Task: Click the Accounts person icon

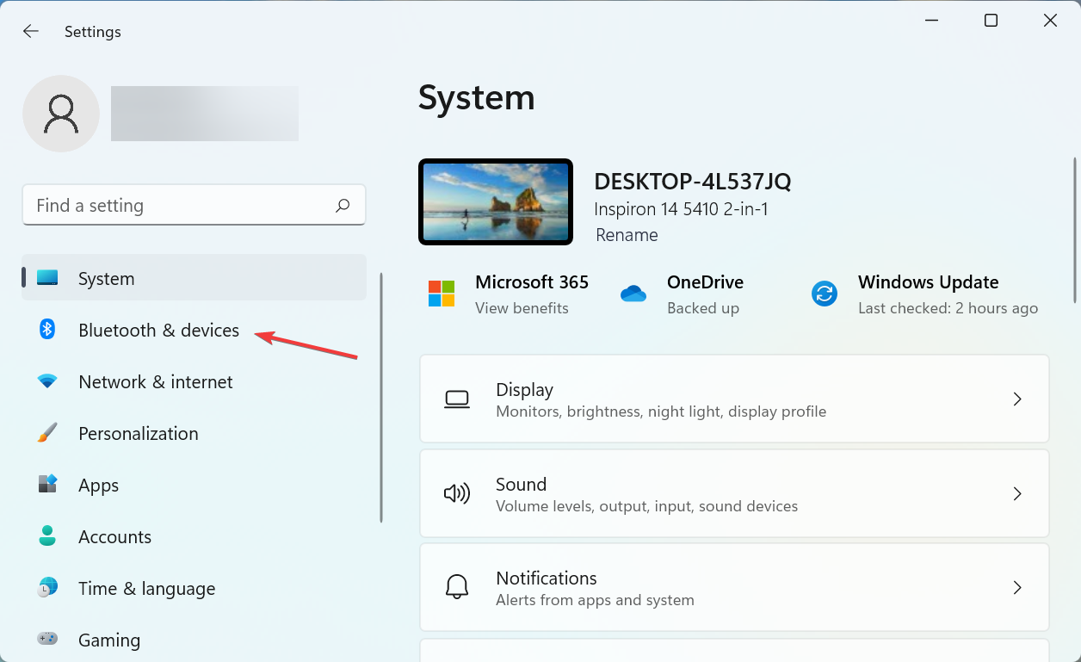Action: (47, 535)
